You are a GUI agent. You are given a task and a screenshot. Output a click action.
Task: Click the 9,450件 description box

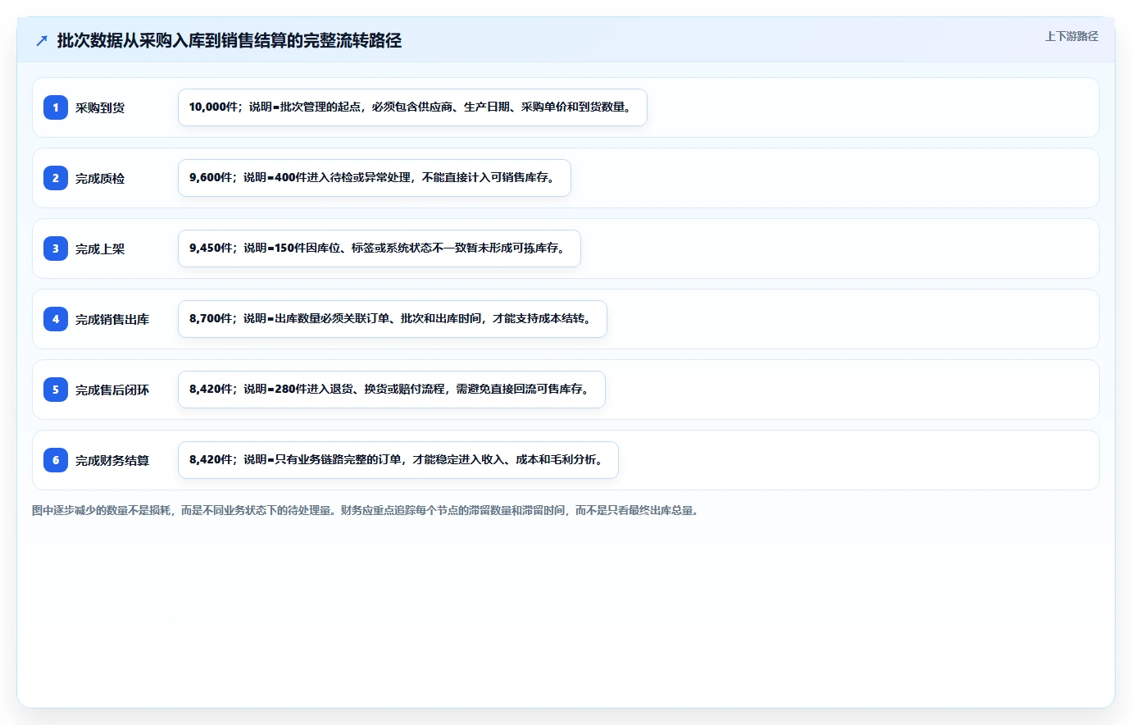(x=380, y=249)
